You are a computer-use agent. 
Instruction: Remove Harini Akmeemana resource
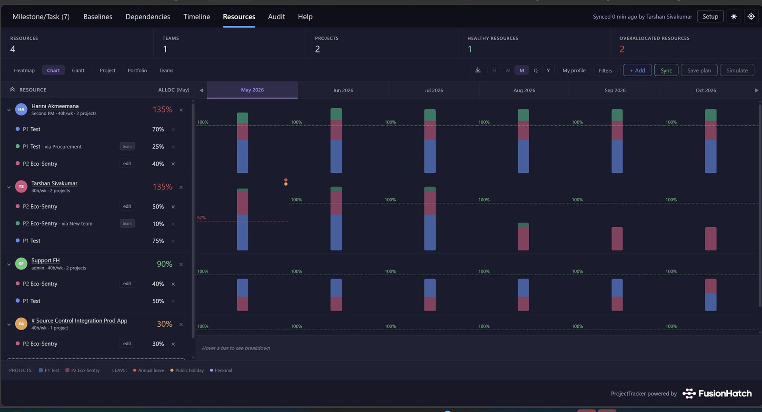pos(181,110)
